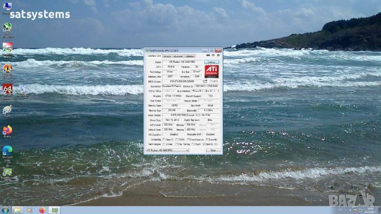381x214 pixels.
Task: Open Microsoft Edge desktop shortcut
Action: coord(7,151)
